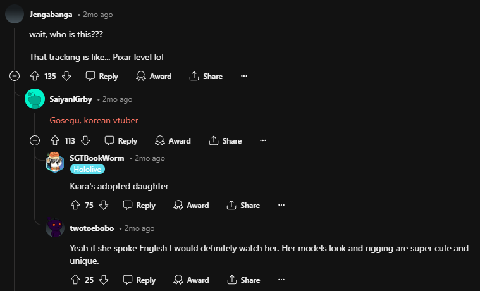This screenshot has width=480, height=291.
Task: Collapse SaiyanKirby's reply thread
Action: [x=35, y=141]
